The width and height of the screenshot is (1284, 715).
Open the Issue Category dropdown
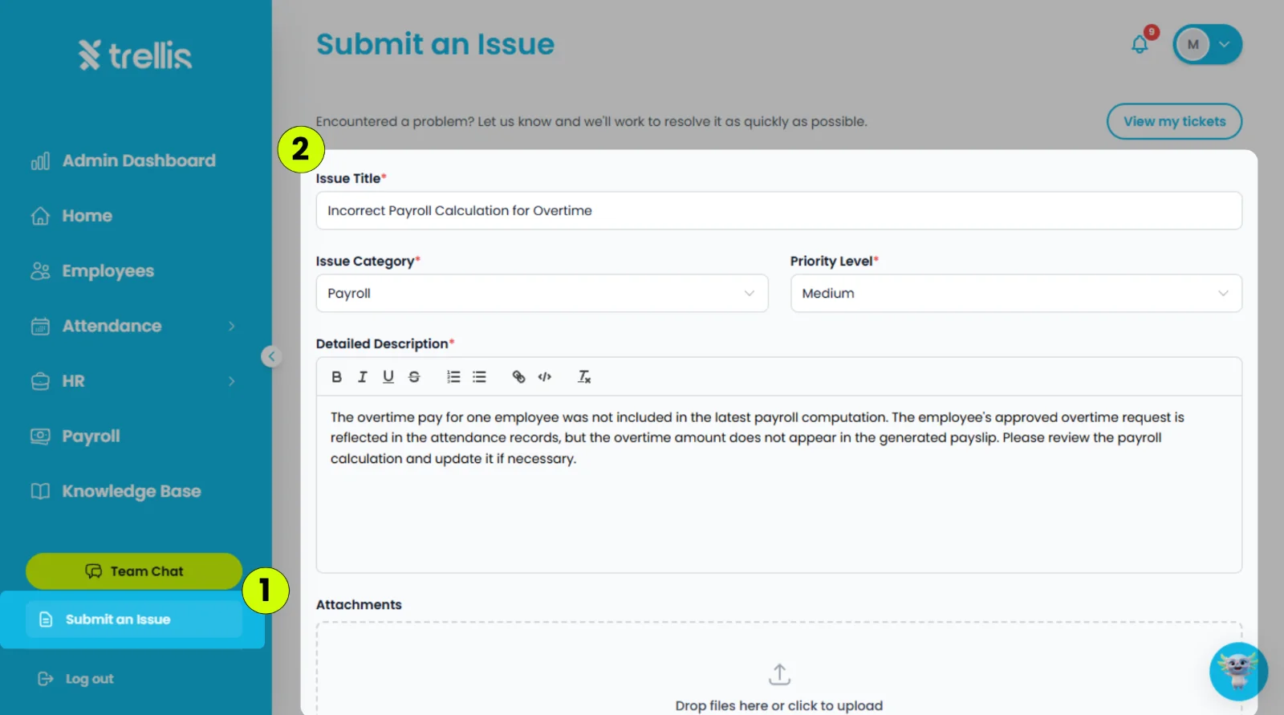pos(542,293)
